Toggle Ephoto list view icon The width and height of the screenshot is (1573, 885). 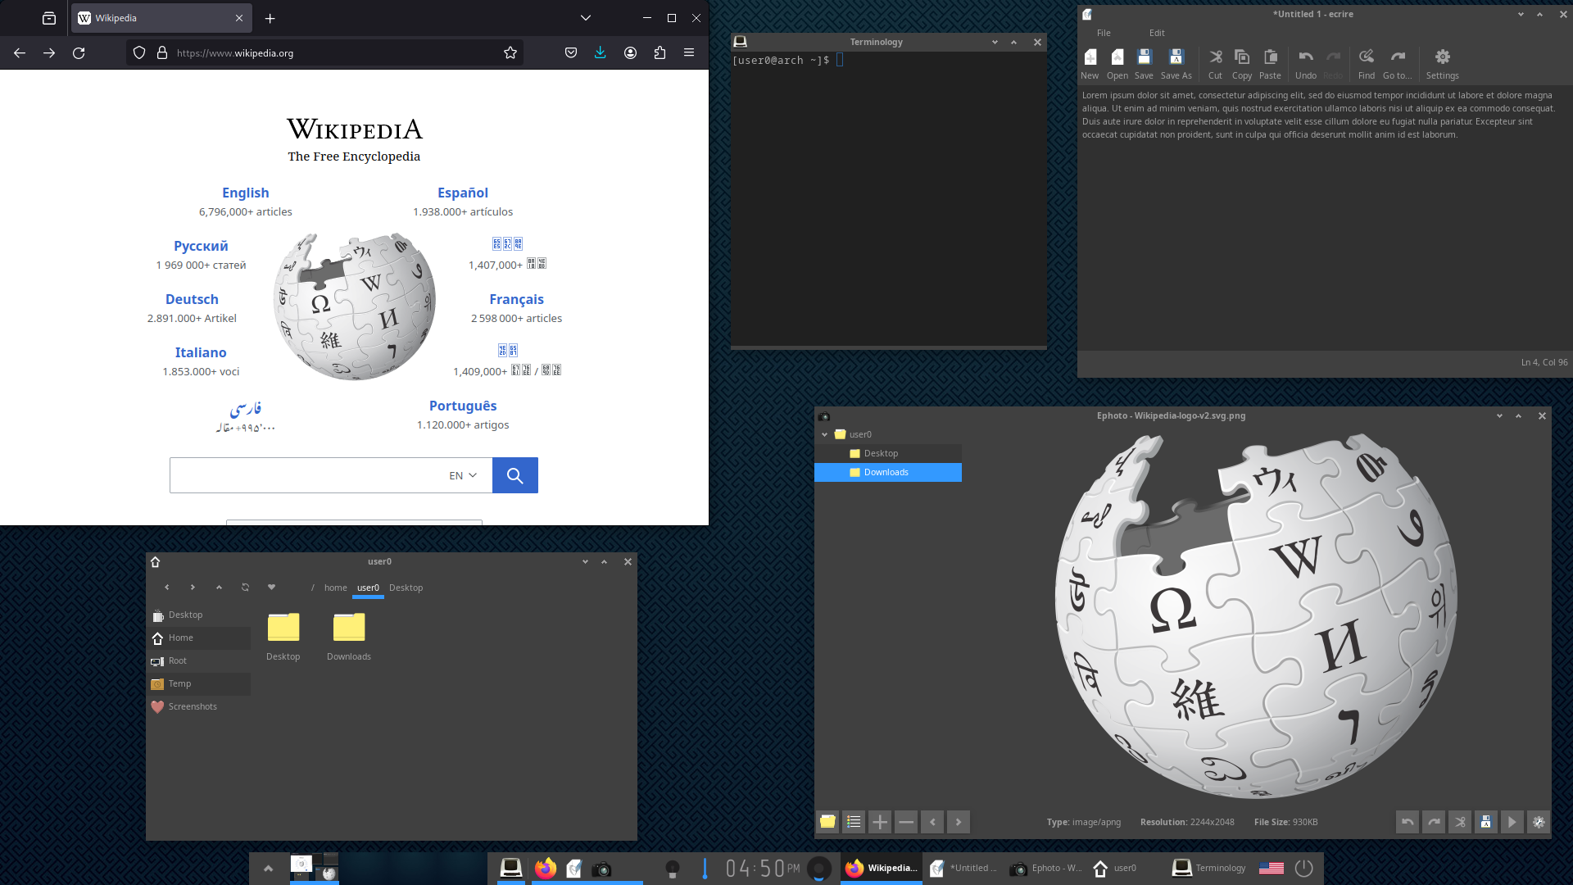coord(854,822)
